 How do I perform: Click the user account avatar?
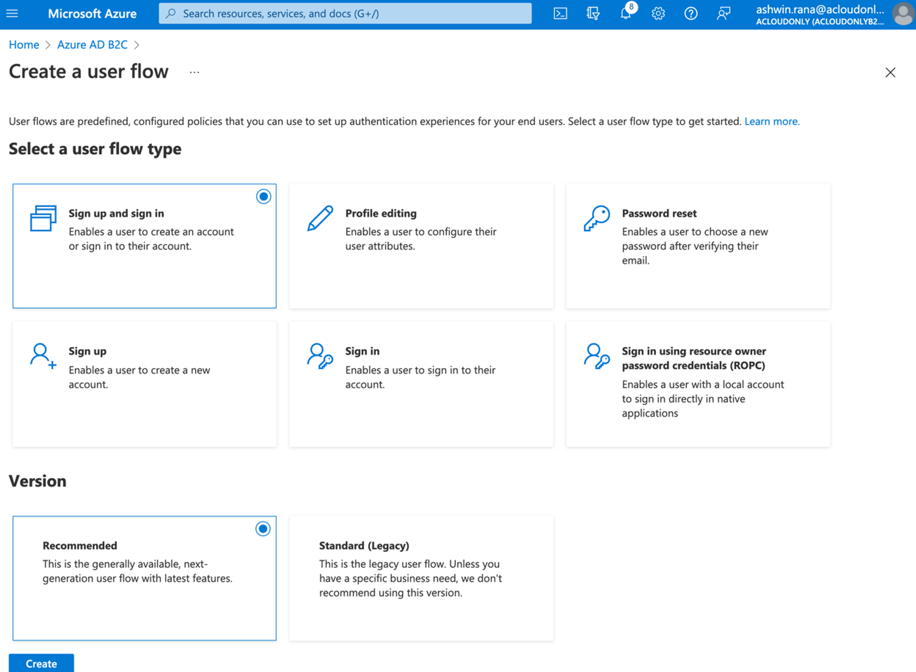coord(903,14)
